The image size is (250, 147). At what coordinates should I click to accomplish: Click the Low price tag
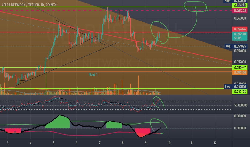point(228,87)
